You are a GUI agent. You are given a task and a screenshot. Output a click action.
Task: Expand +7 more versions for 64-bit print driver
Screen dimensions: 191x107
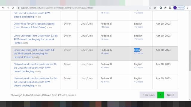[104, 53]
